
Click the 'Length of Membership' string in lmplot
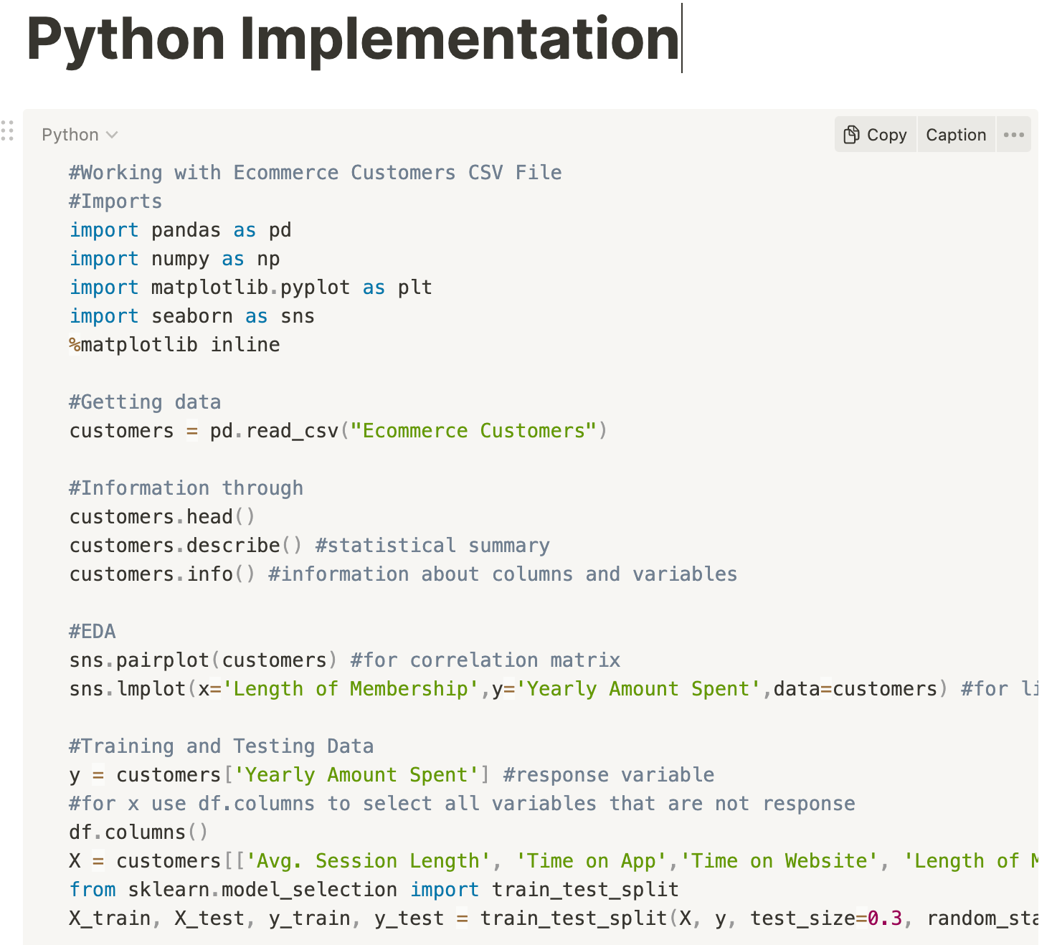[x=351, y=689]
